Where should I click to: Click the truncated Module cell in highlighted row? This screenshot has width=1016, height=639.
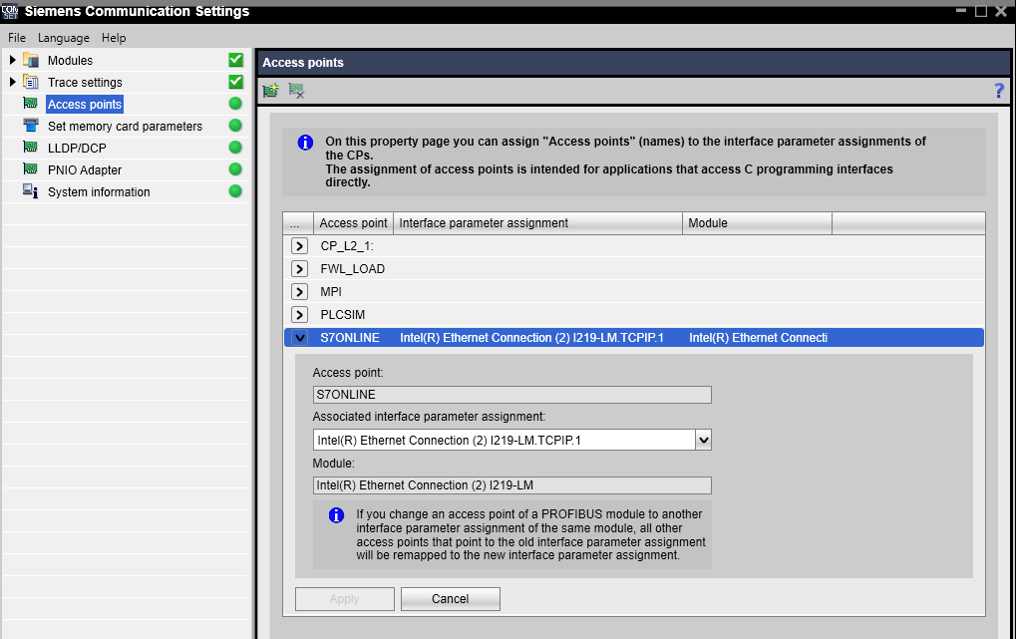(758, 338)
